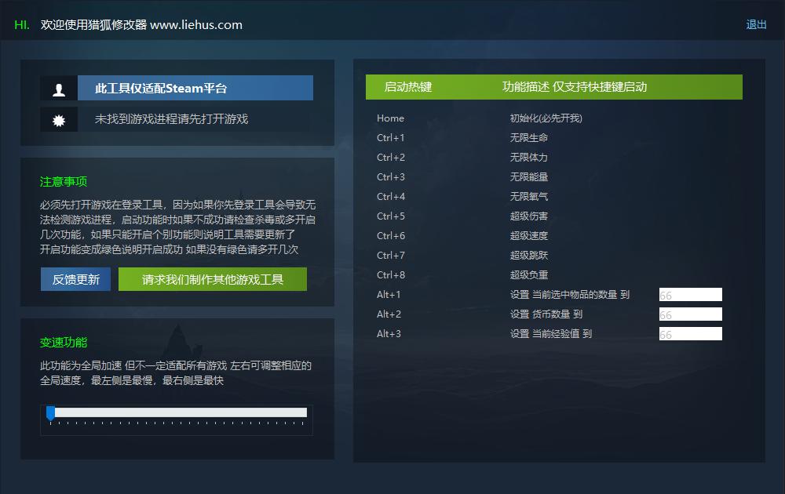The image size is (785, 494).
Task: Click the Ctrl+8 hotkey label
Action: tap(391, 274)
